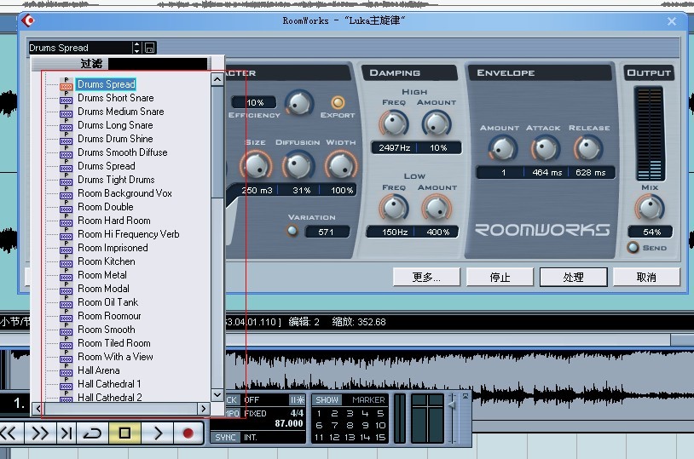
Task: Start playback with the Play button
Action: [x=158, y=433]
